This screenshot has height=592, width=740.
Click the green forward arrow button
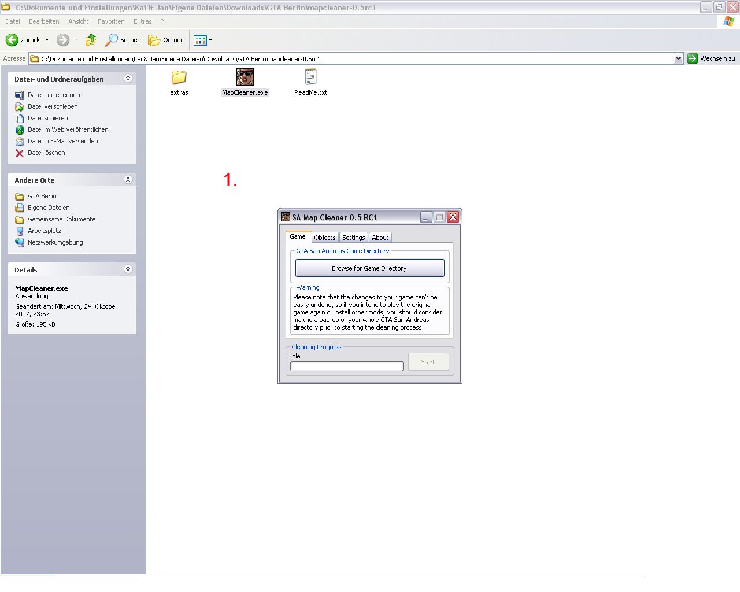tap(63, 40)
